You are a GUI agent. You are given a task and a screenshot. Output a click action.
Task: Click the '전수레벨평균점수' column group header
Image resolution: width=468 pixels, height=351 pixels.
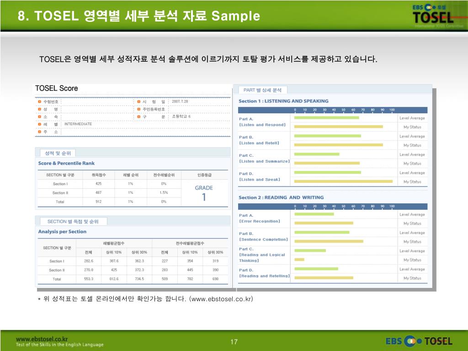[190, 243]
